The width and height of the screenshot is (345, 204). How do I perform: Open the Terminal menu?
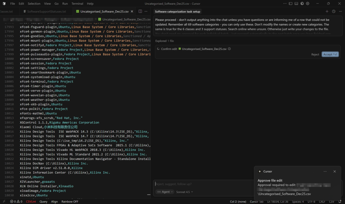77,3
